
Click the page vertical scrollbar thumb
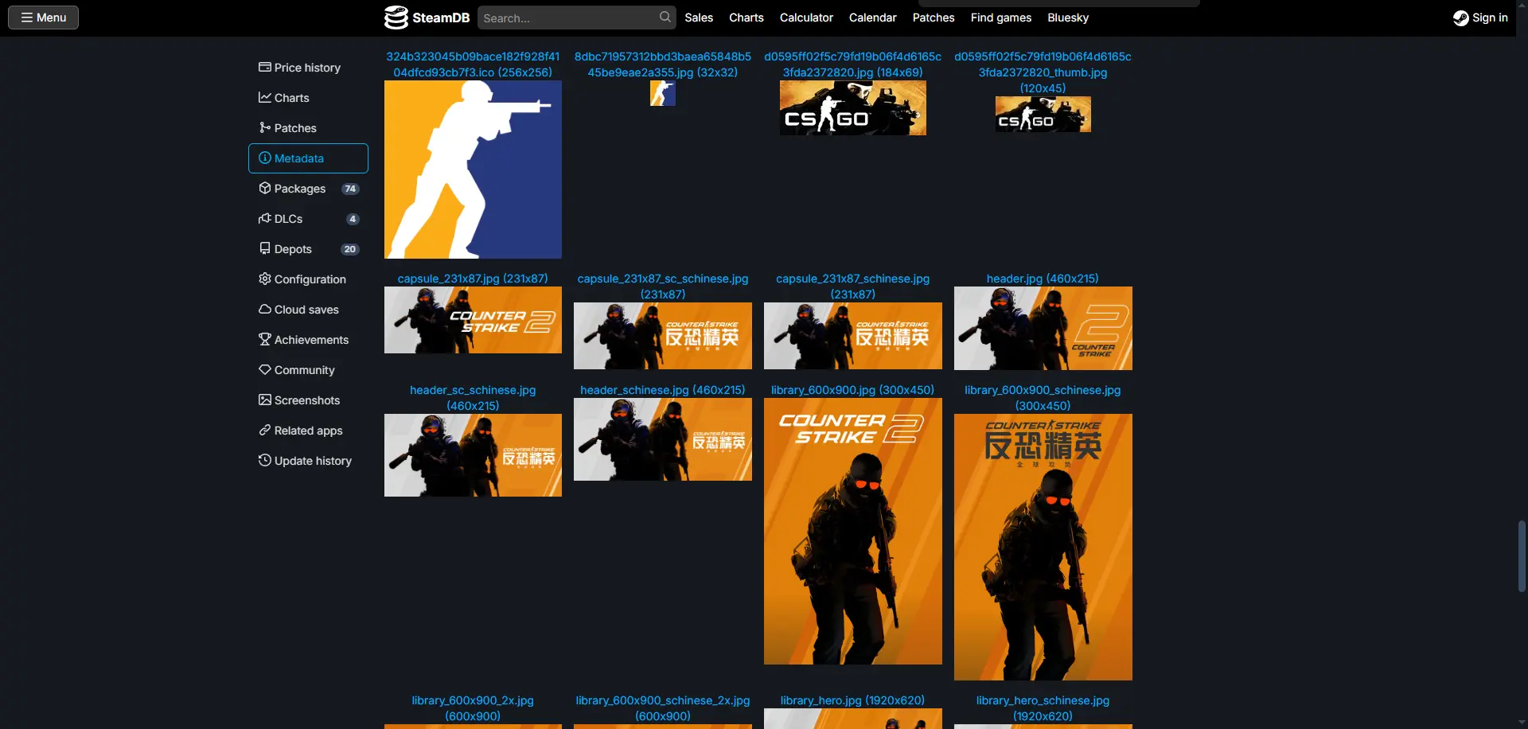click(x=1522, y=556)
